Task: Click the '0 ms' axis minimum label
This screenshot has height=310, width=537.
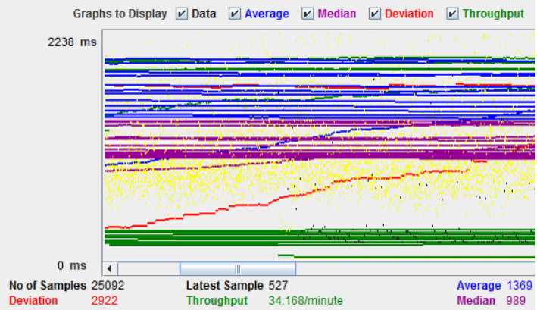Action: coord(72,265)
